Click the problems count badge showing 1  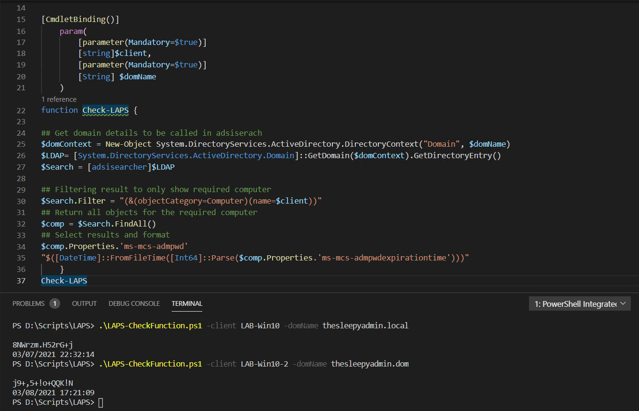tap(54, 303)
